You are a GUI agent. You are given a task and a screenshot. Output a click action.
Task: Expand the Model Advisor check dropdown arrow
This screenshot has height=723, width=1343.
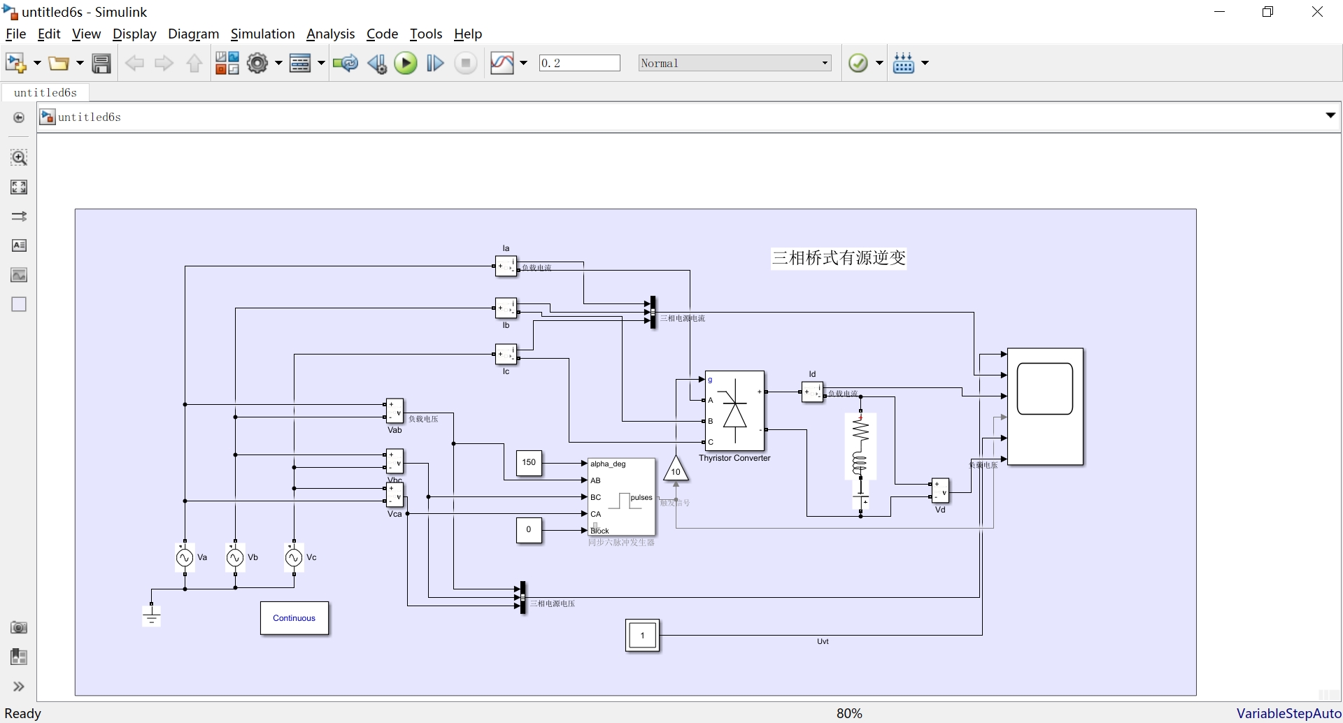coord(879,64)
